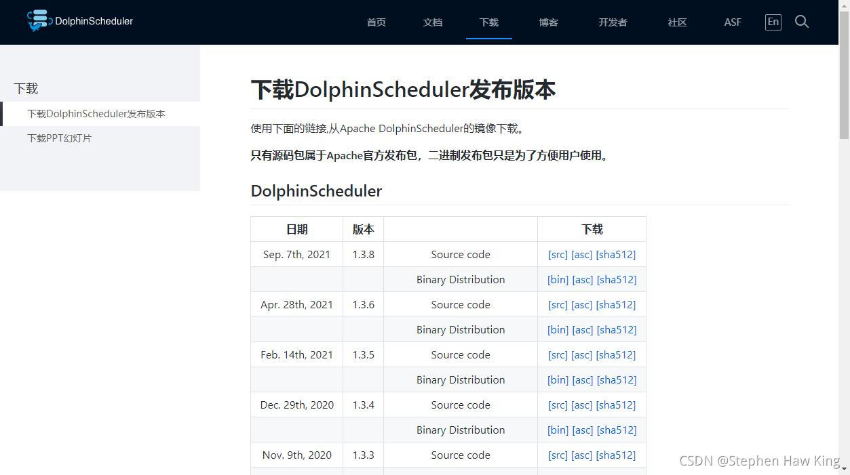Open [asc] for 1.3.3 source code

tap(582, 455)
